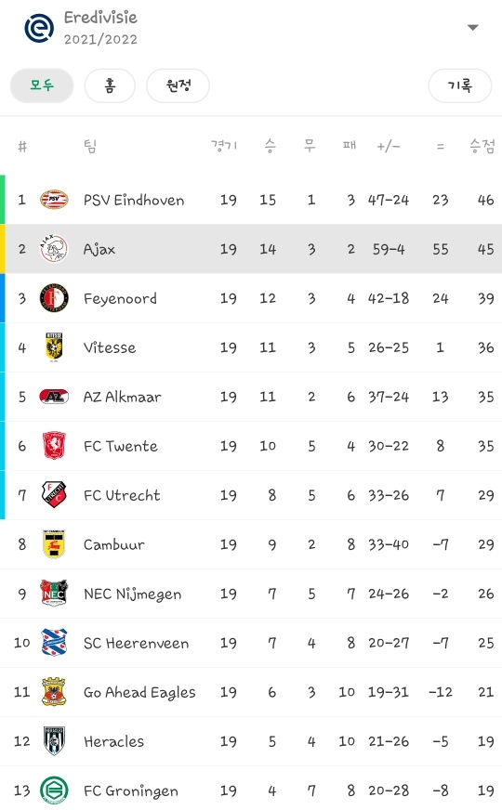
Task: Click the 승점 (points) column header
Action: point(482,146)
